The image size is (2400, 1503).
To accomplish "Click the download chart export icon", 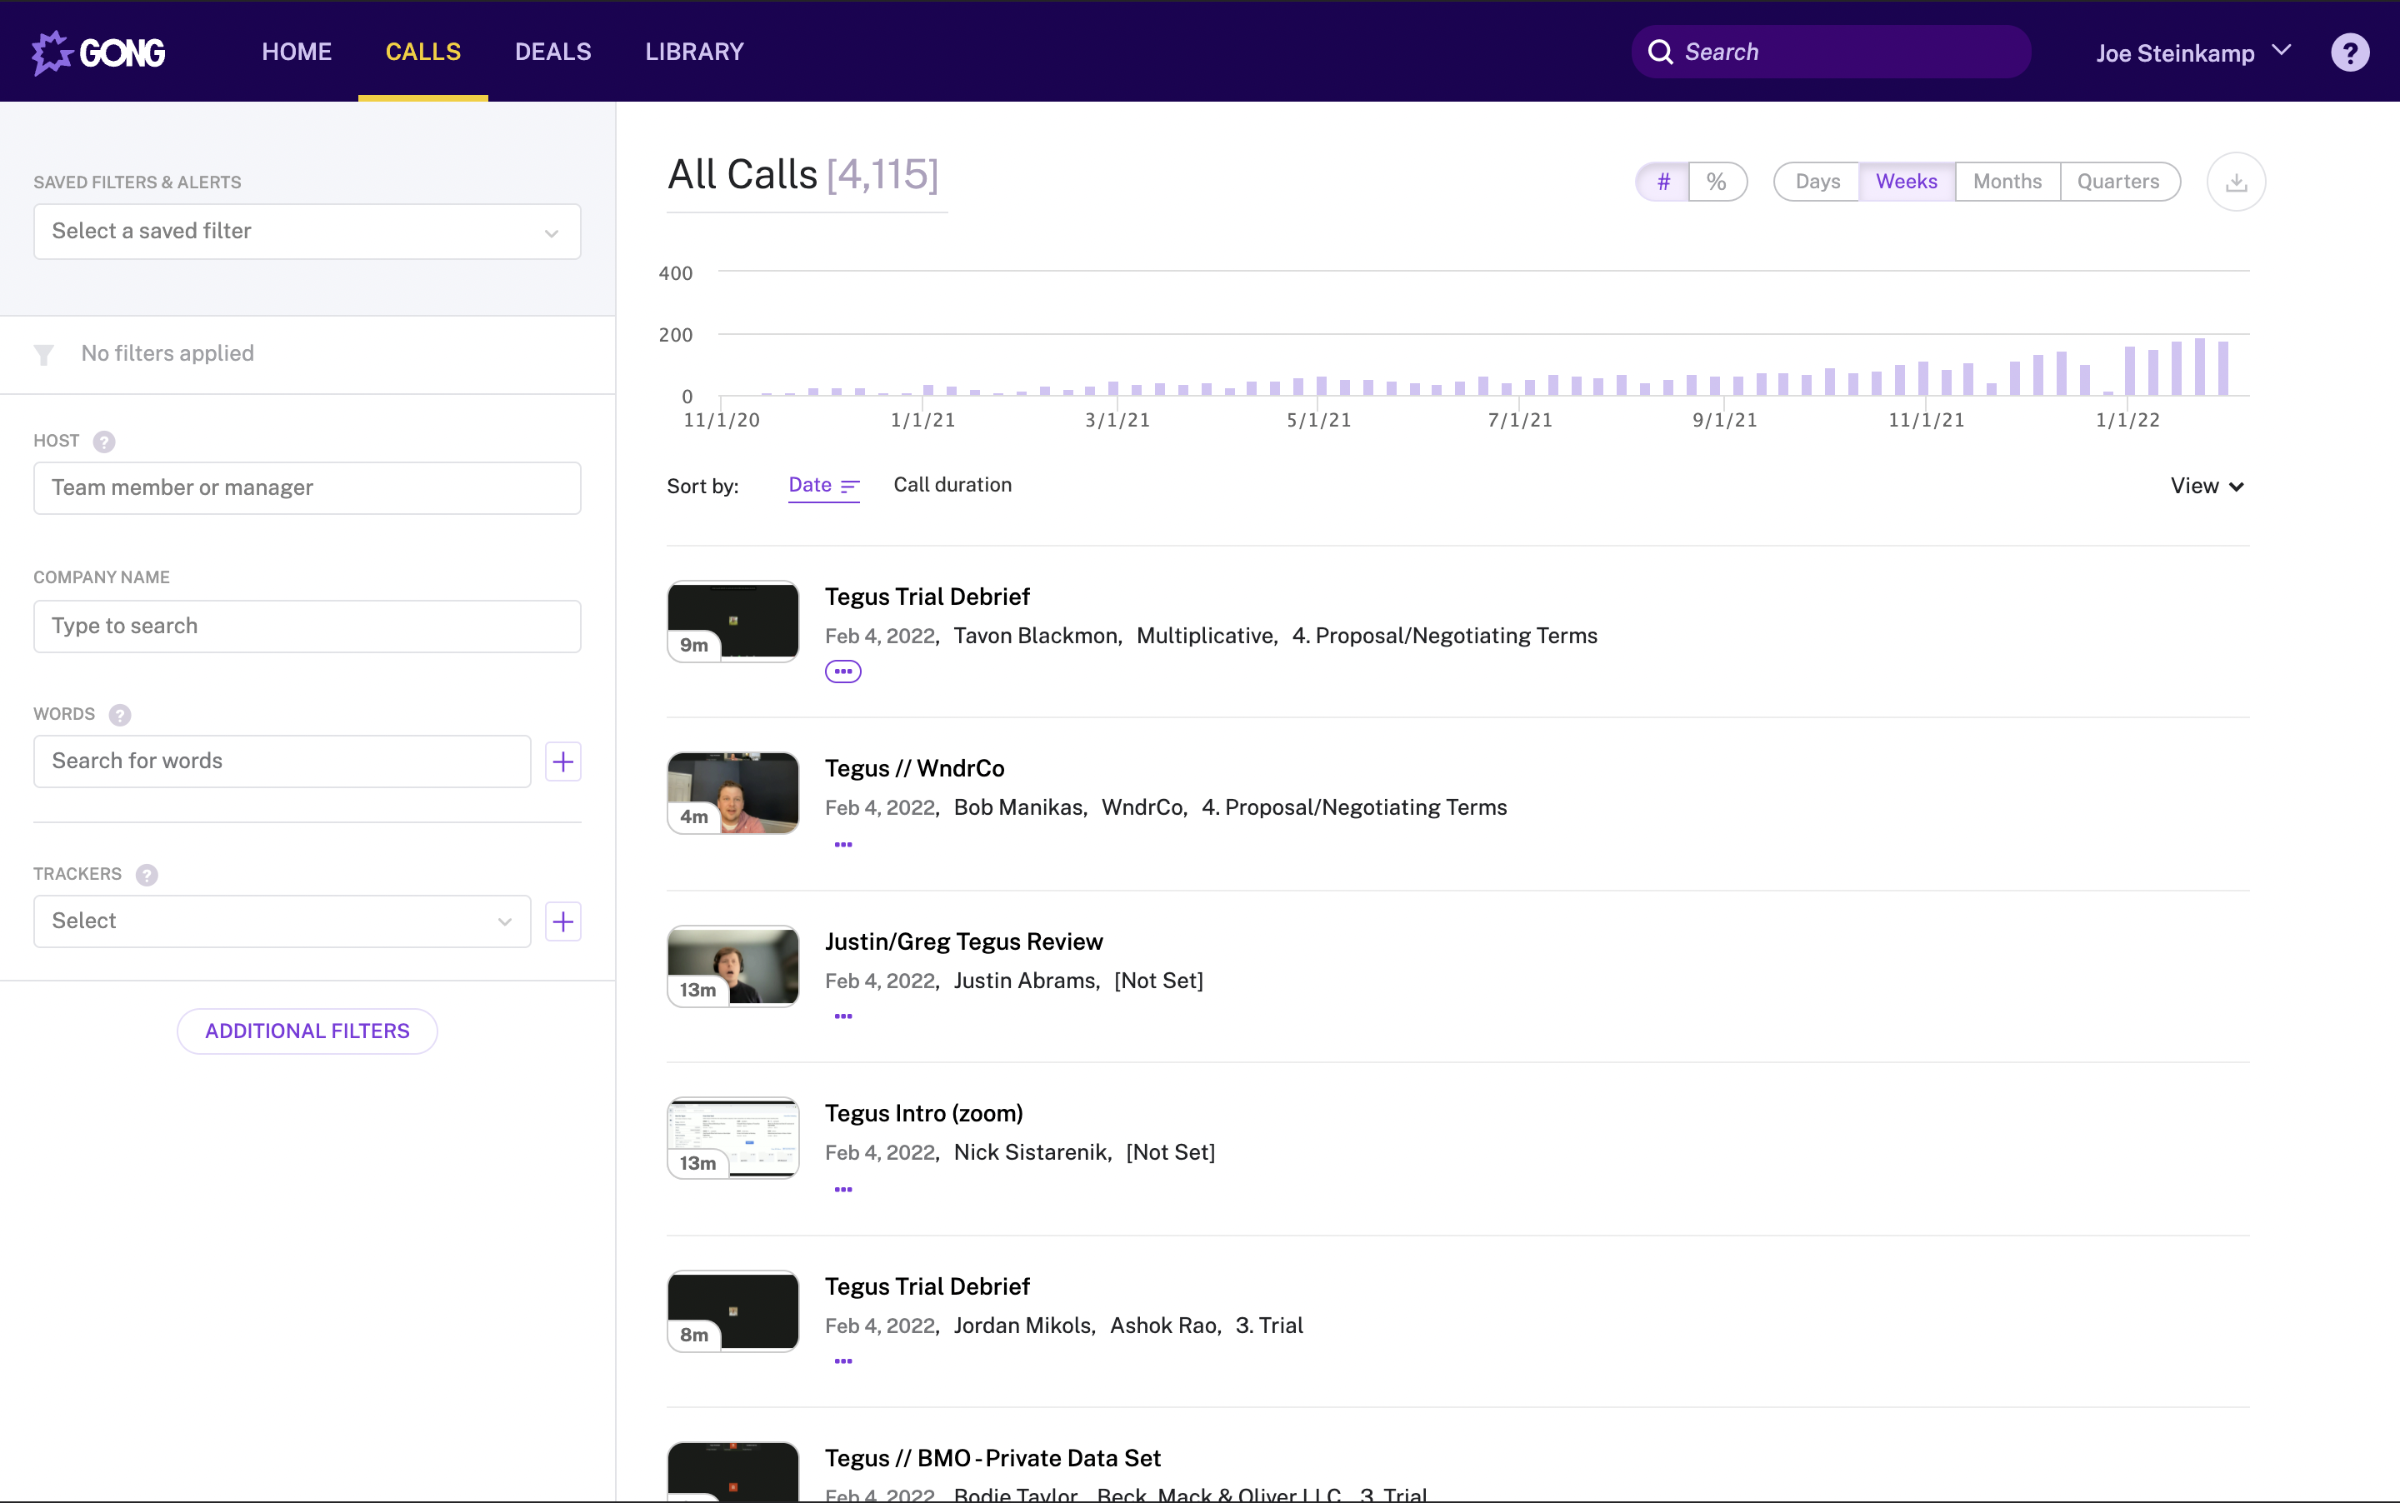I will (2236, 182).
